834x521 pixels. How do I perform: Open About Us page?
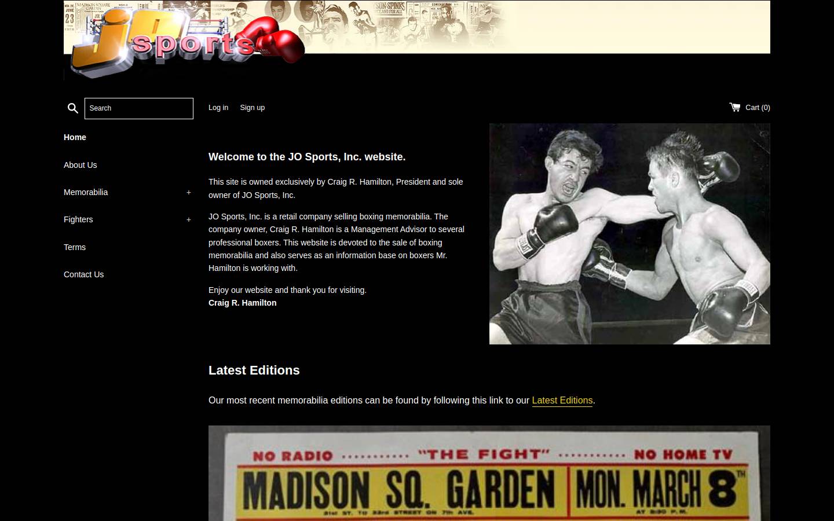pyautogui.click(x=81, y=165)
